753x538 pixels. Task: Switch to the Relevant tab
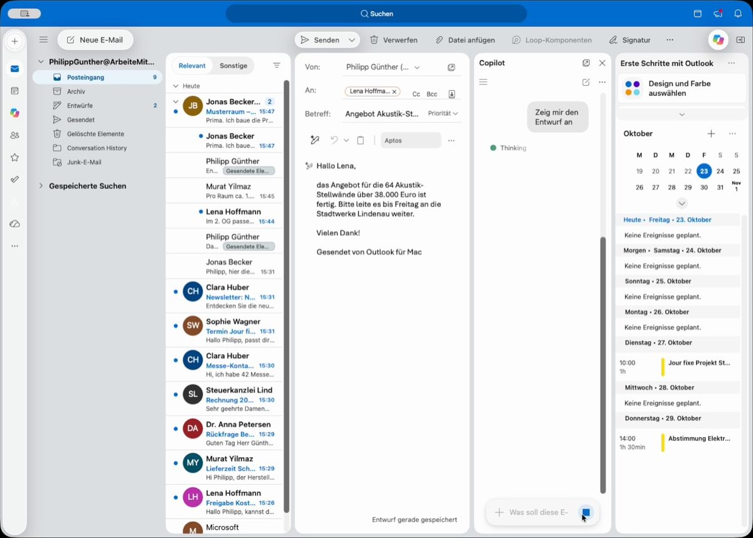(x=192, y=65)
